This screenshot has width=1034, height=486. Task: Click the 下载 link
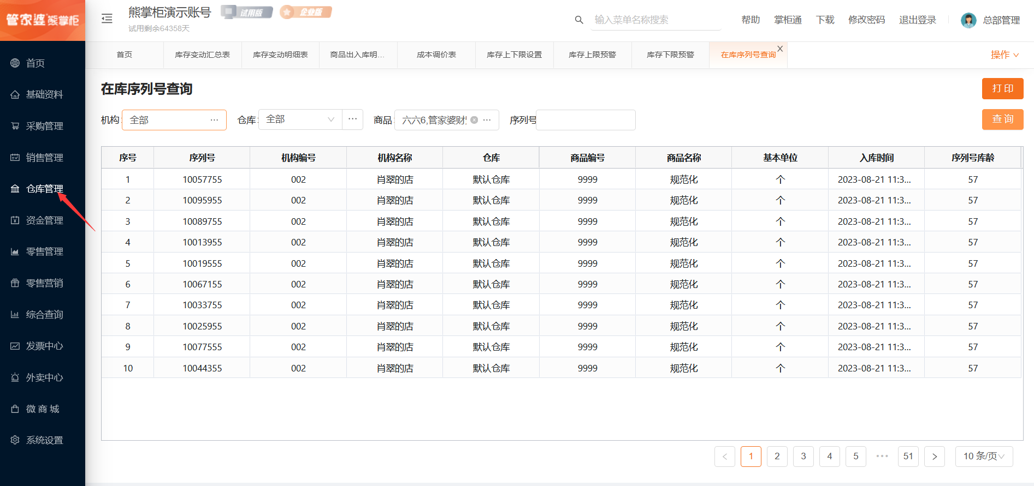(x=825, y=20)
